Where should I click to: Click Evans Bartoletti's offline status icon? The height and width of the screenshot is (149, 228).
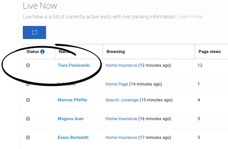(28, 137)
